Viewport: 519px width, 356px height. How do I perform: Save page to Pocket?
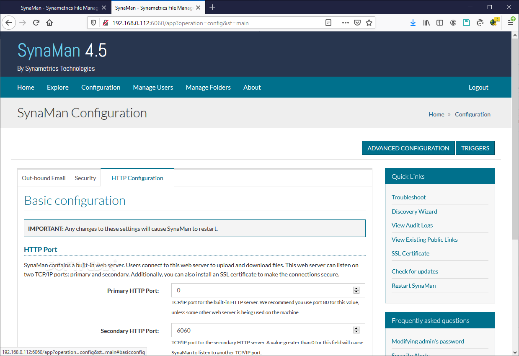click(x=357, y=23)
